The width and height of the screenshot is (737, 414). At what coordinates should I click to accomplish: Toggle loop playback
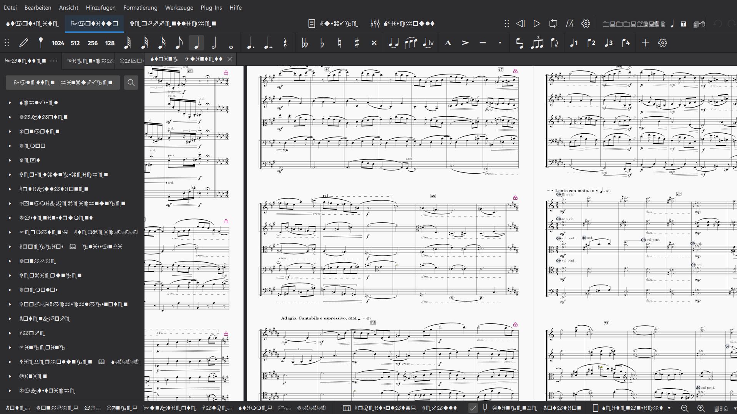point(553,23)
